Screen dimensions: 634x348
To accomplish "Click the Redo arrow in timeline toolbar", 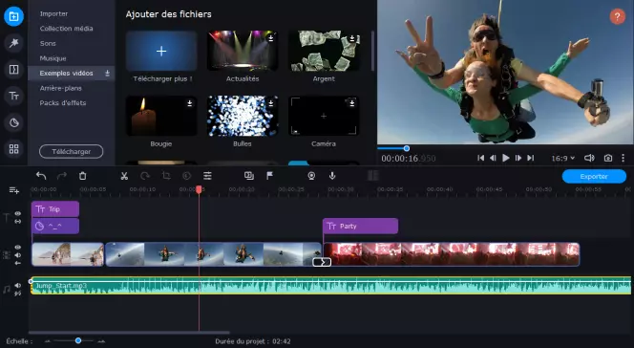I will tap(62, 176).
